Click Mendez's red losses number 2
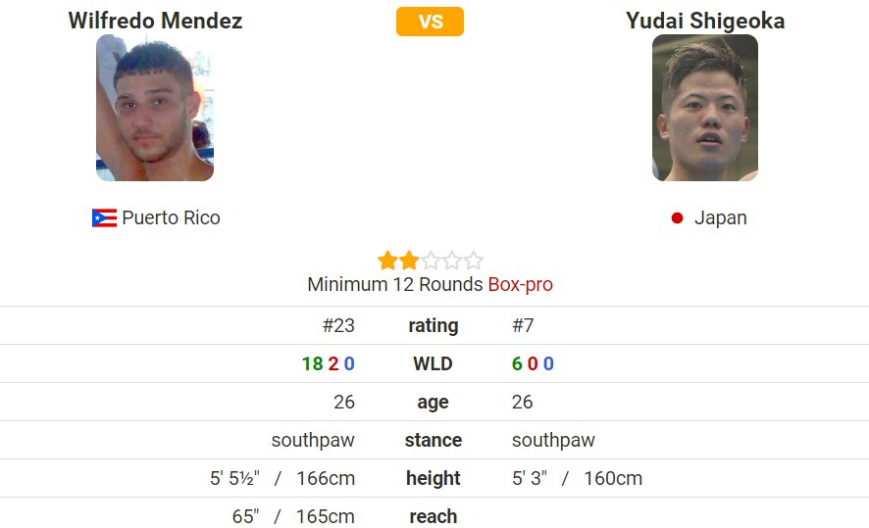Image resolution: width=869 pixels, height=528 pixels. click(333, 363)
